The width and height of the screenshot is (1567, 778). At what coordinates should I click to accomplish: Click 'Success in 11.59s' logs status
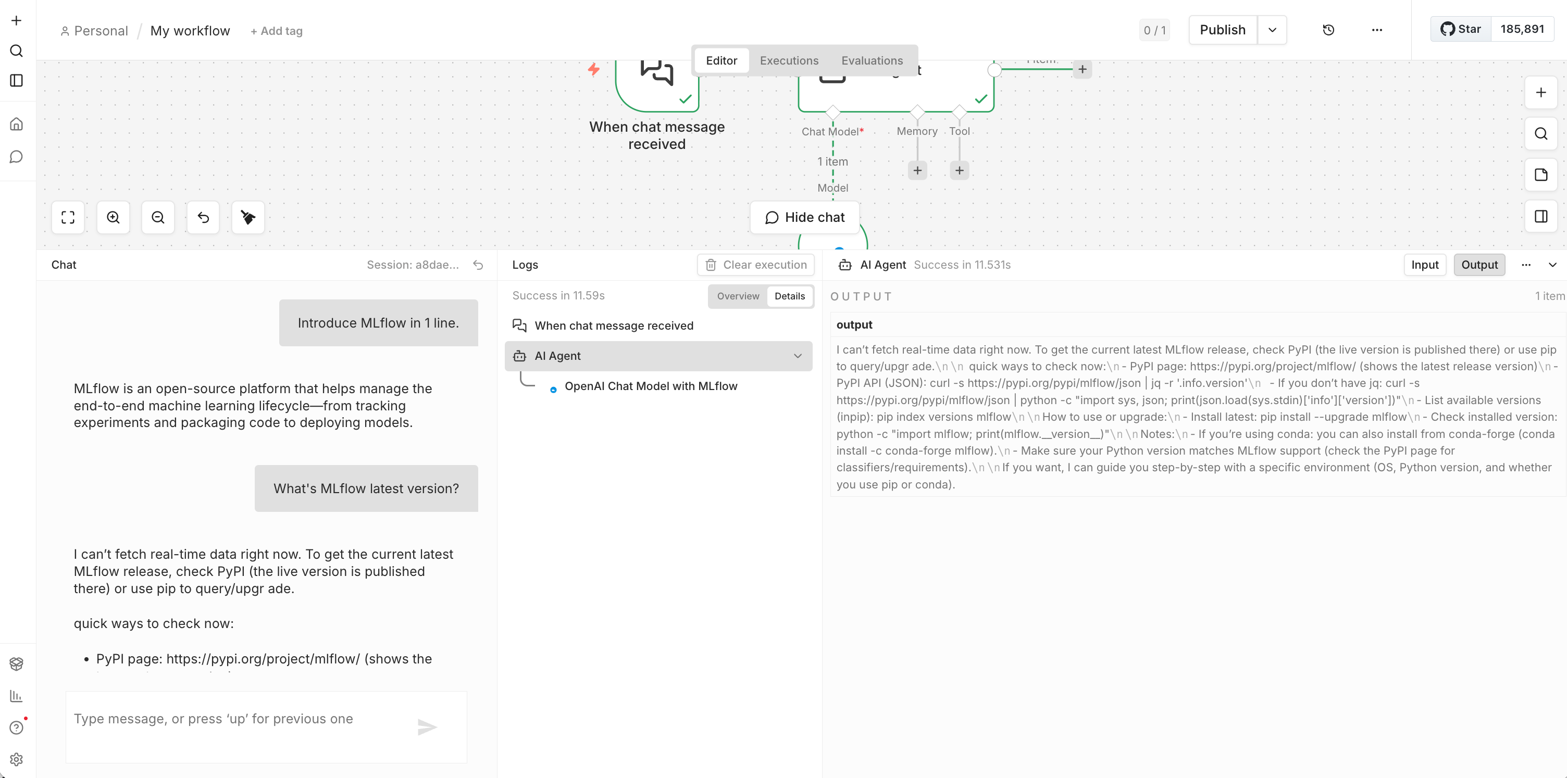coord(558,296)
